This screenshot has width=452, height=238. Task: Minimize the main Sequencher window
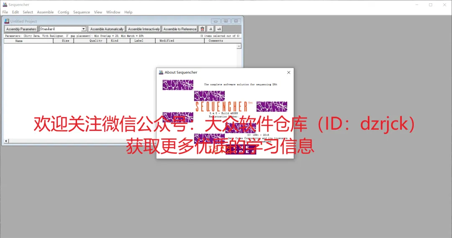point(417,5)
